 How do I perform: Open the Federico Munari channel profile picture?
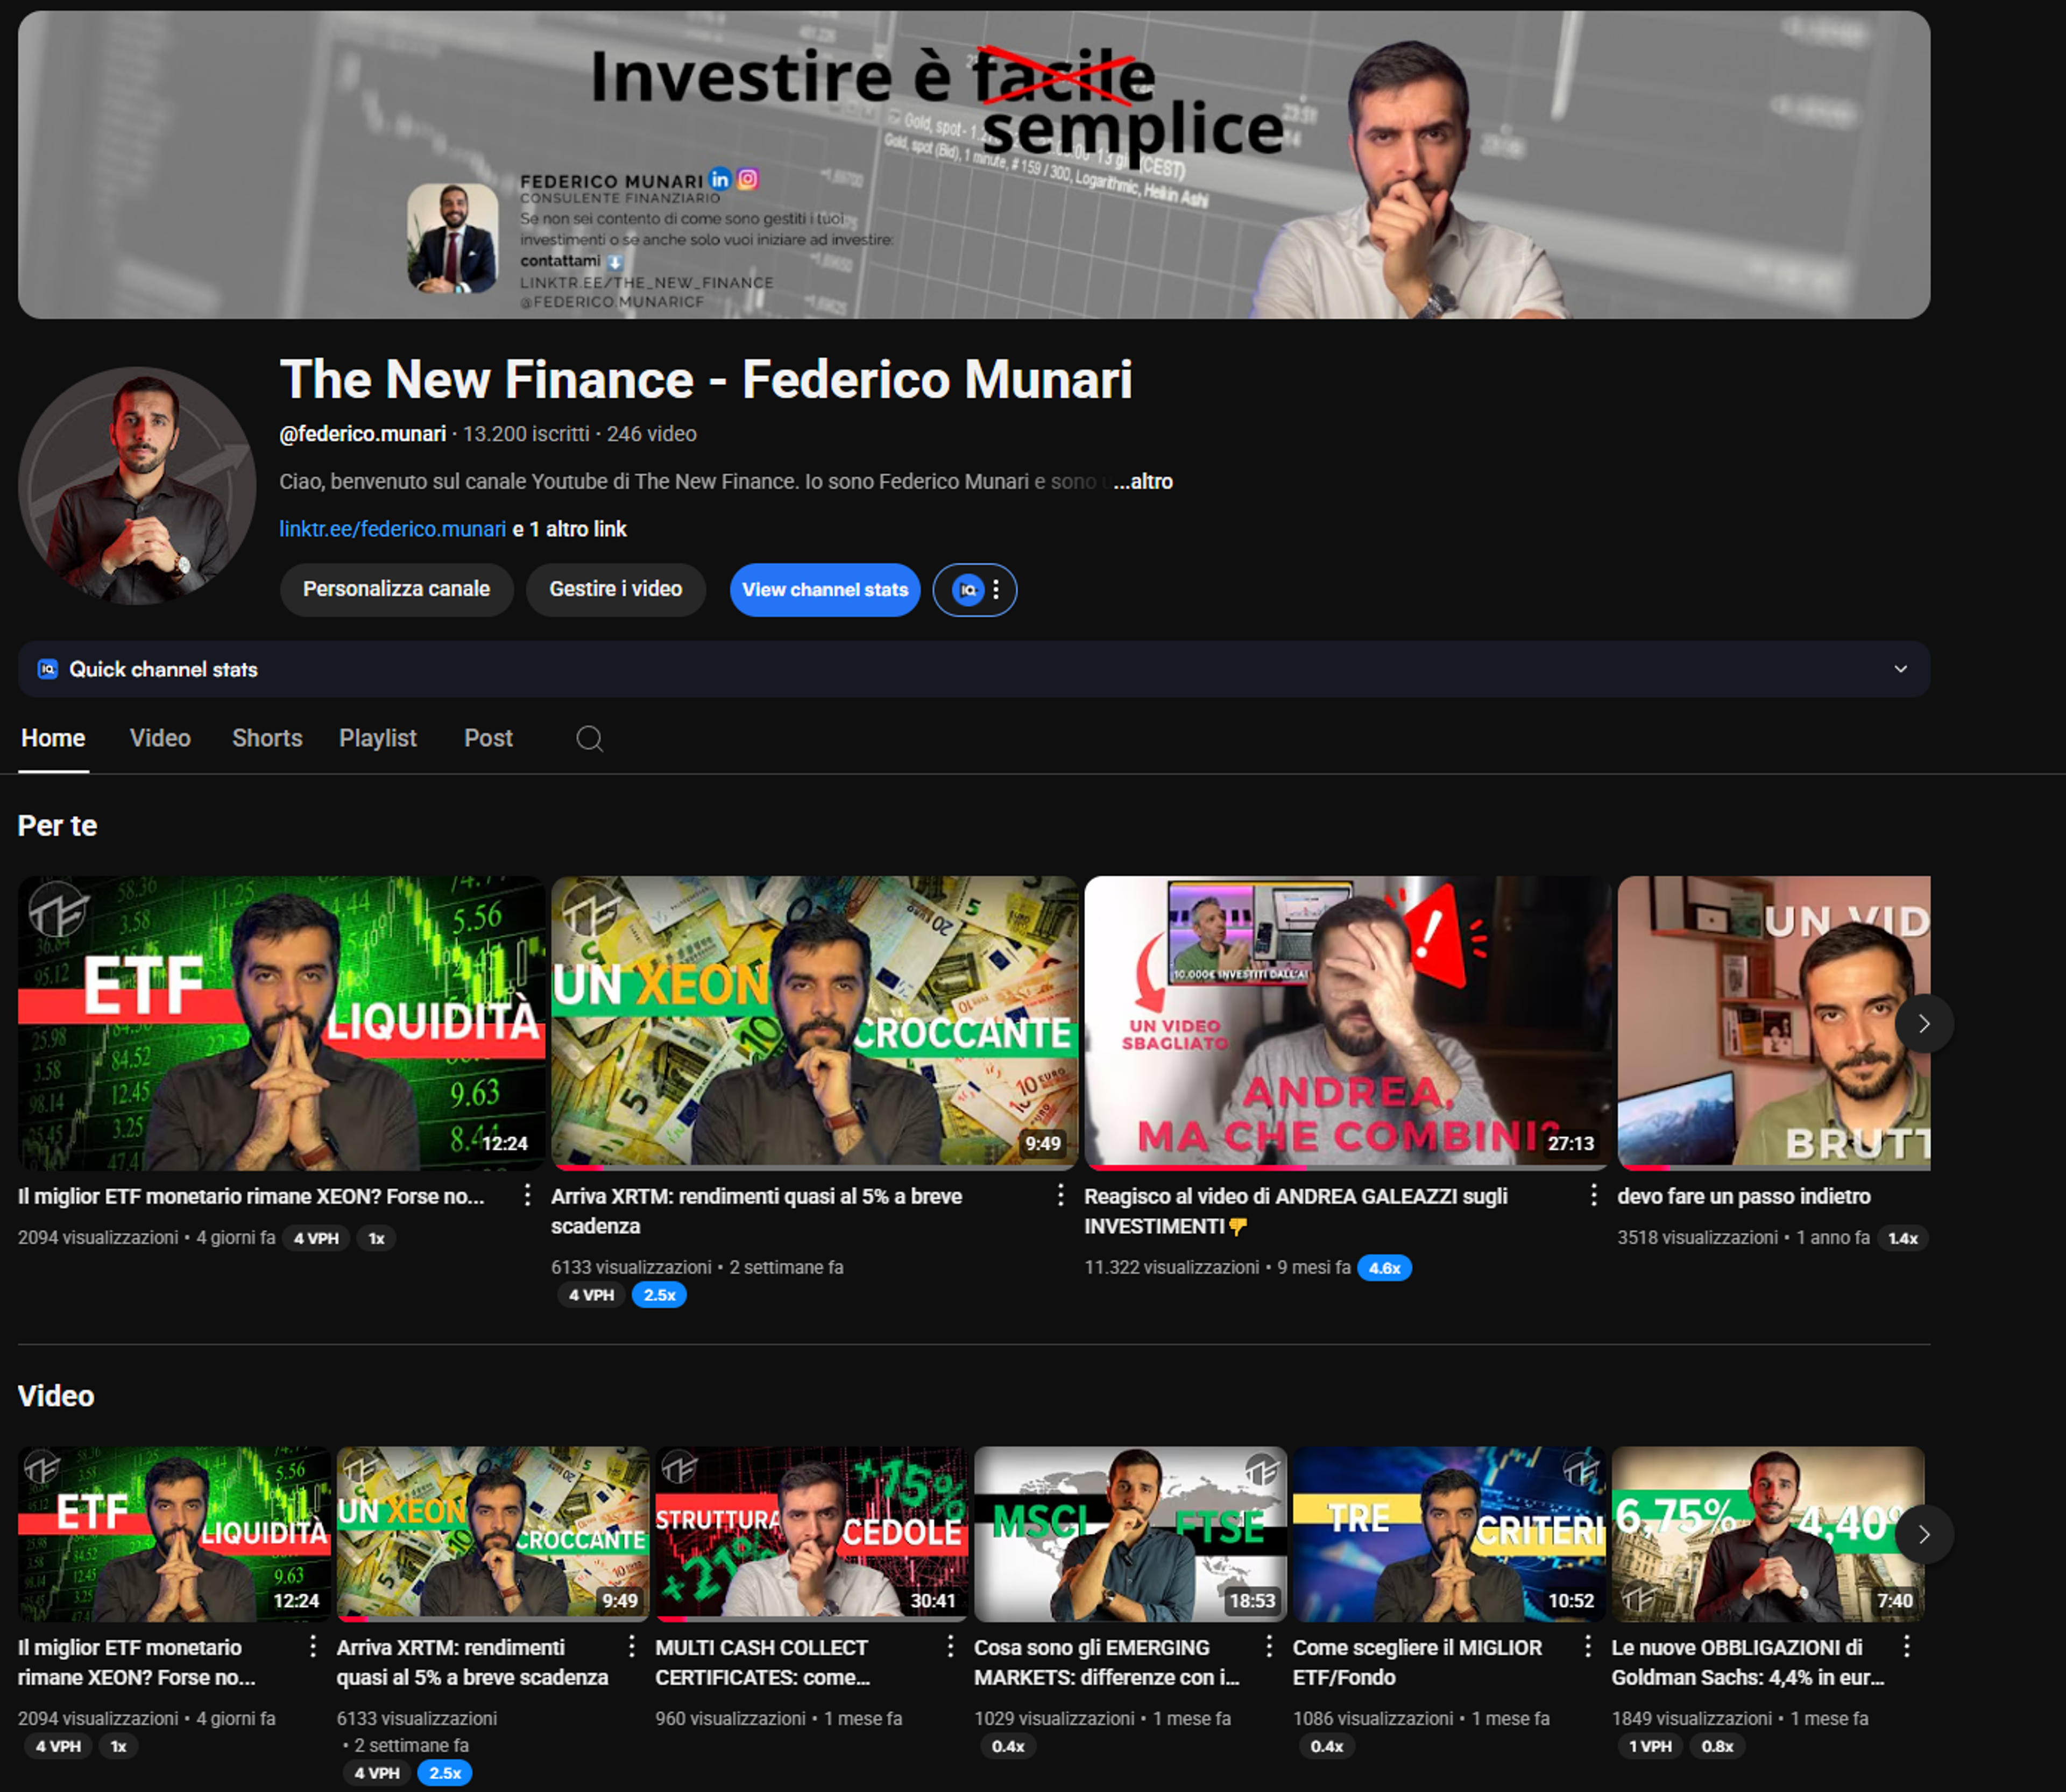tap(137, 485)
